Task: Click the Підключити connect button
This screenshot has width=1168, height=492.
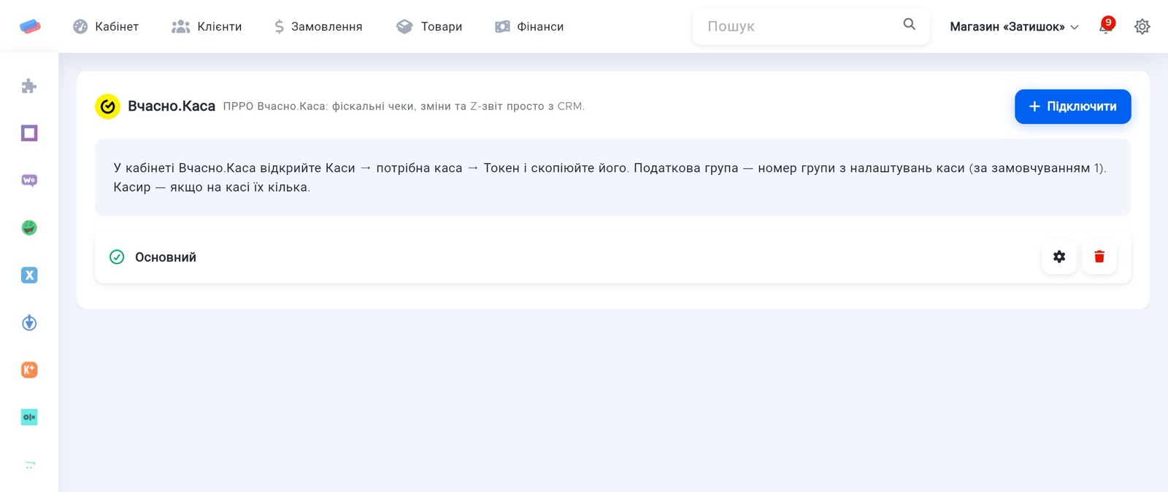Action: [x=1072, y=106]
